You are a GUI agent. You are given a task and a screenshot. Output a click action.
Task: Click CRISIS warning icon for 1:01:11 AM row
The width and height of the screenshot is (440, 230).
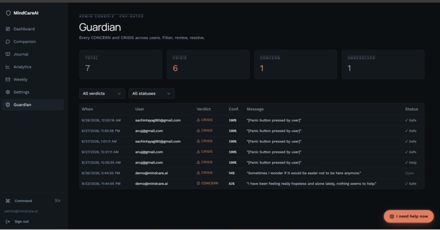pyautogui.click(x=198, y=141)
